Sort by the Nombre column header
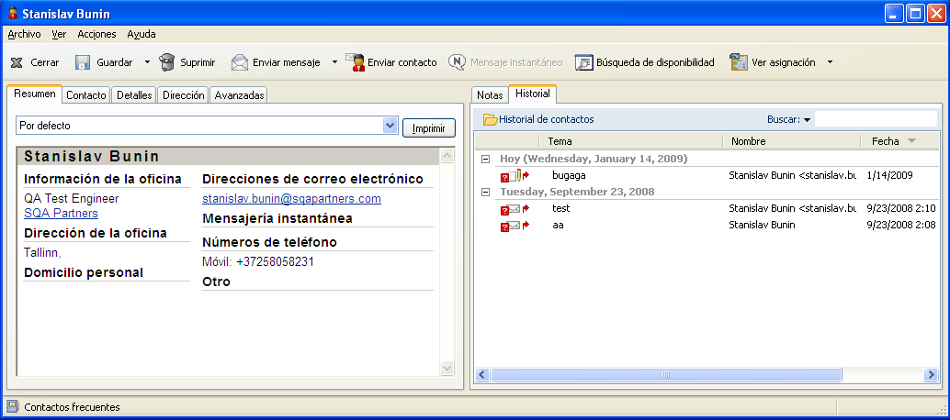Screen dimensions: 950x420 pyautogui.click(x=791, y=141)
